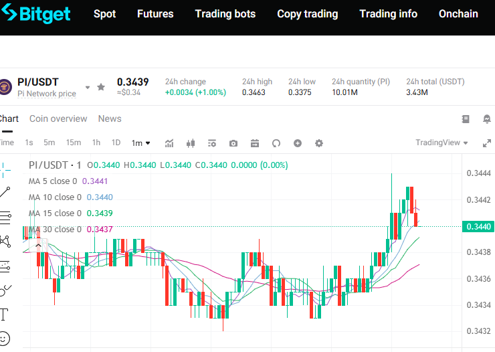Screen dimensions: 495x352
Task: Click the Bitget logo
Action: click(x=37, y=14)
